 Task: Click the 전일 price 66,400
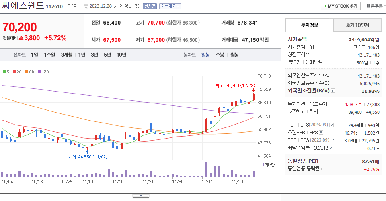click(x=112, y=23)
